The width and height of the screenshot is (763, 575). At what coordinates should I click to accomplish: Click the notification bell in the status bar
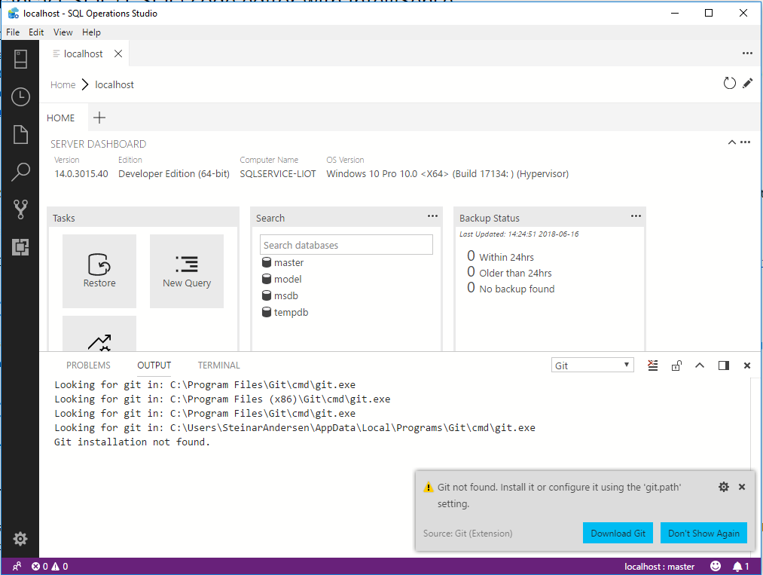(740, 566)
